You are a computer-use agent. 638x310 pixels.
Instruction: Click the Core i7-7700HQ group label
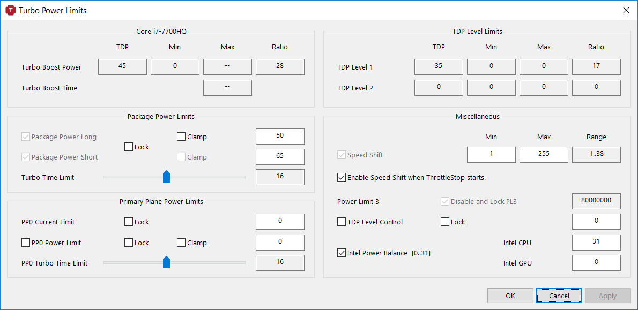point(161,31)
